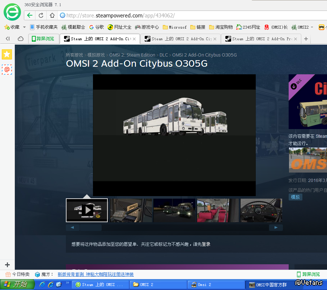Open the 淘宝购物 bookmark folder

tap(221, 27)
